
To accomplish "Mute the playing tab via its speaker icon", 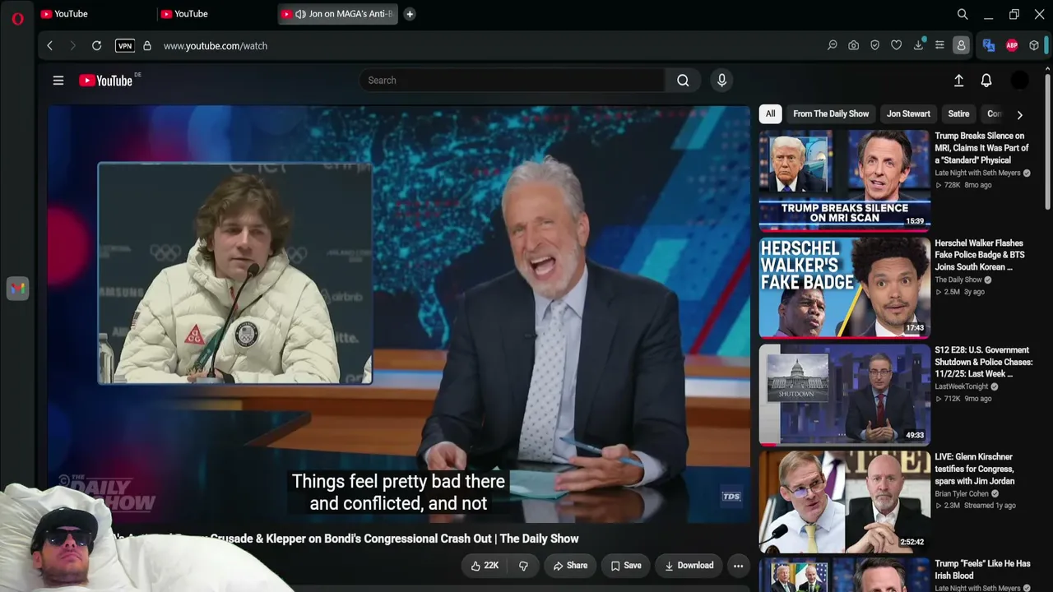I will (300, 14).
